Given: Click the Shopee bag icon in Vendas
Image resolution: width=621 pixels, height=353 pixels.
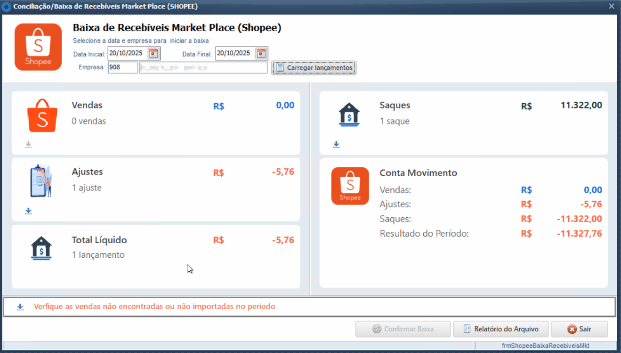Looking at the screenshot, I should (x=42, y=115).
